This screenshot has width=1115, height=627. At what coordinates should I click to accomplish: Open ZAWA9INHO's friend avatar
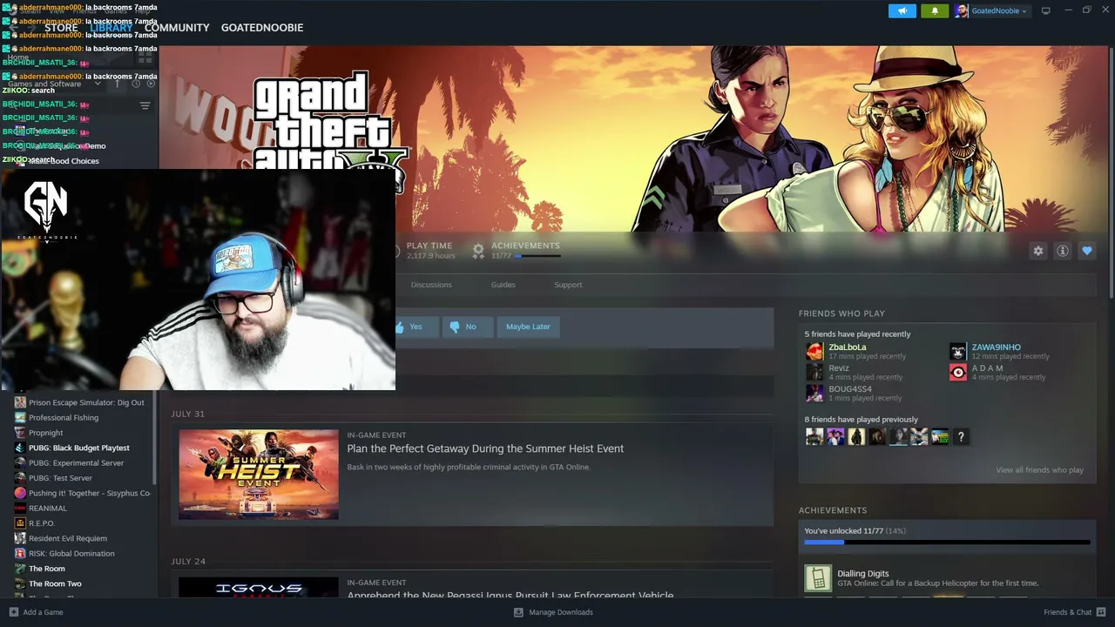(x=957, y=351)
